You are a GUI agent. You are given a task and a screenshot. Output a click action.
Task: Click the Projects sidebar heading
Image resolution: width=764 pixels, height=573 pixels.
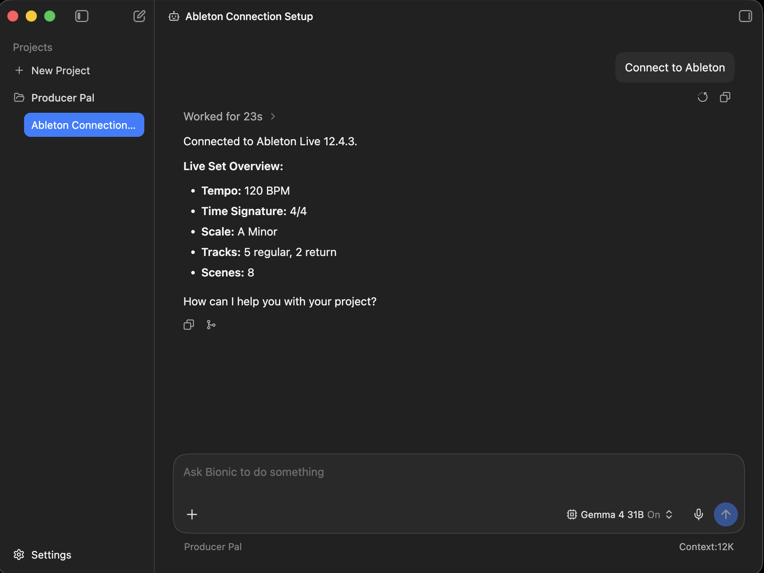(32, 47)
